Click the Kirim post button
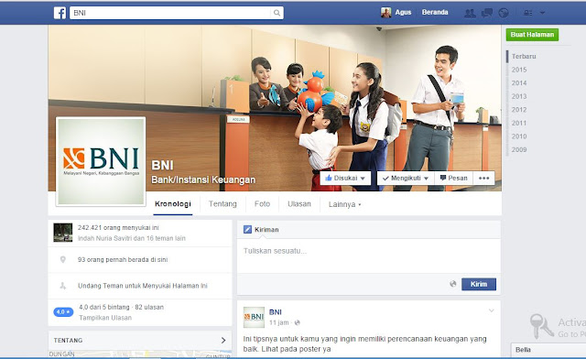 click(x=479, y=284)
